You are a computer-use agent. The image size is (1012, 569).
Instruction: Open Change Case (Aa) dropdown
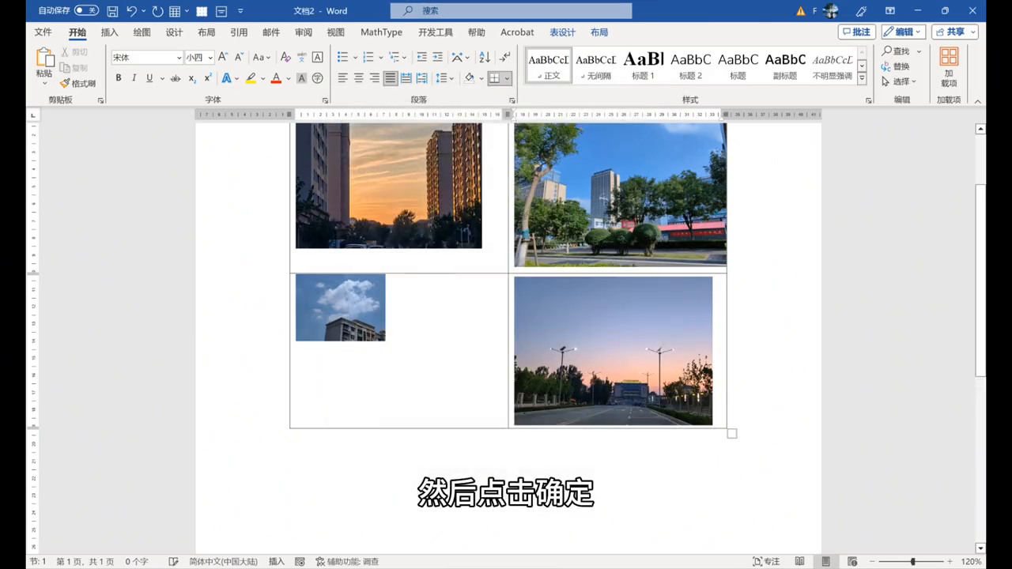(261, 57)
